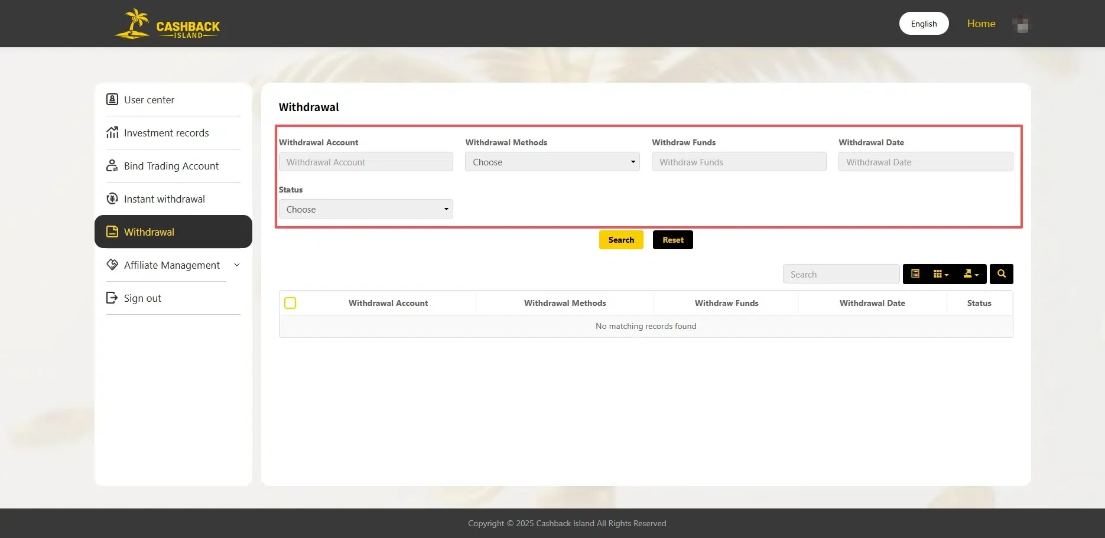The width and height of the screenshot is (1105, 538).
Task: Open the Status Choose dropdown
Action: coord(366,208)
